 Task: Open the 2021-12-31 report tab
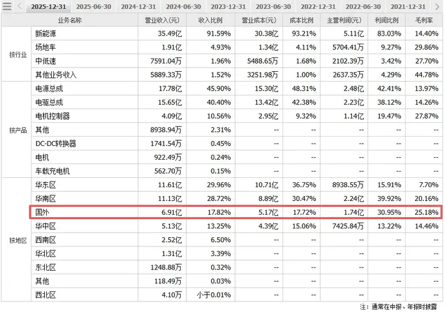tap(408, 6)
